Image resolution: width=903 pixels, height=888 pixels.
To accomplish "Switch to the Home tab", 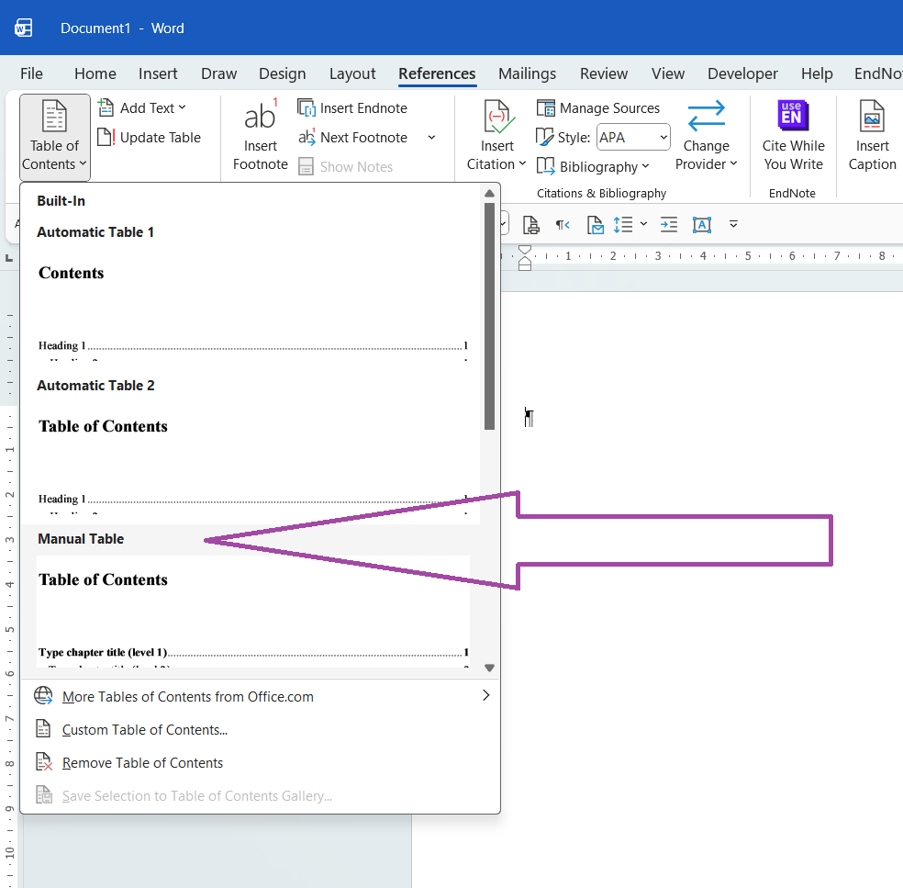I will tap(95, 73).
